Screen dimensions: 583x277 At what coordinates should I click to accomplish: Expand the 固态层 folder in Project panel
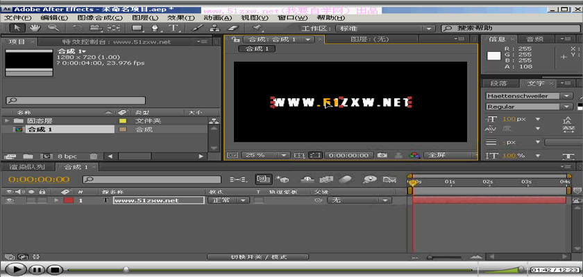6,121
